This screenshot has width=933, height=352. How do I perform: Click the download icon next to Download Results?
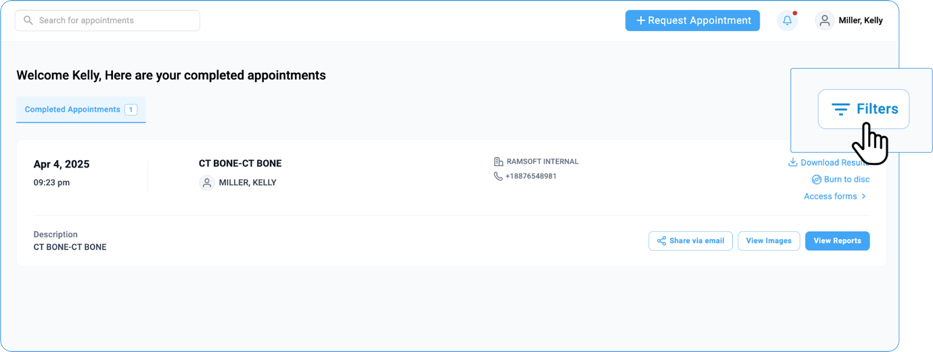[792, 162]
